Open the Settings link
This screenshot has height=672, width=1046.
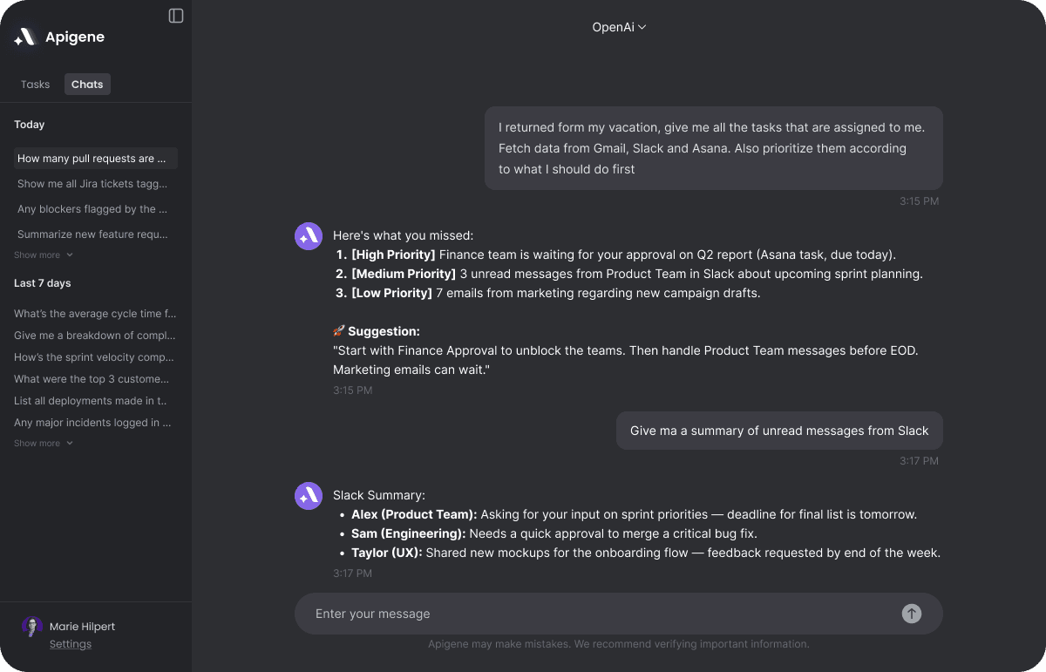(x=71, y=644)
